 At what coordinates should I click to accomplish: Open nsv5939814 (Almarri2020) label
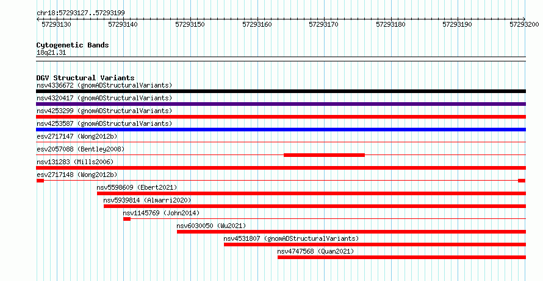(x=147, y=200)
